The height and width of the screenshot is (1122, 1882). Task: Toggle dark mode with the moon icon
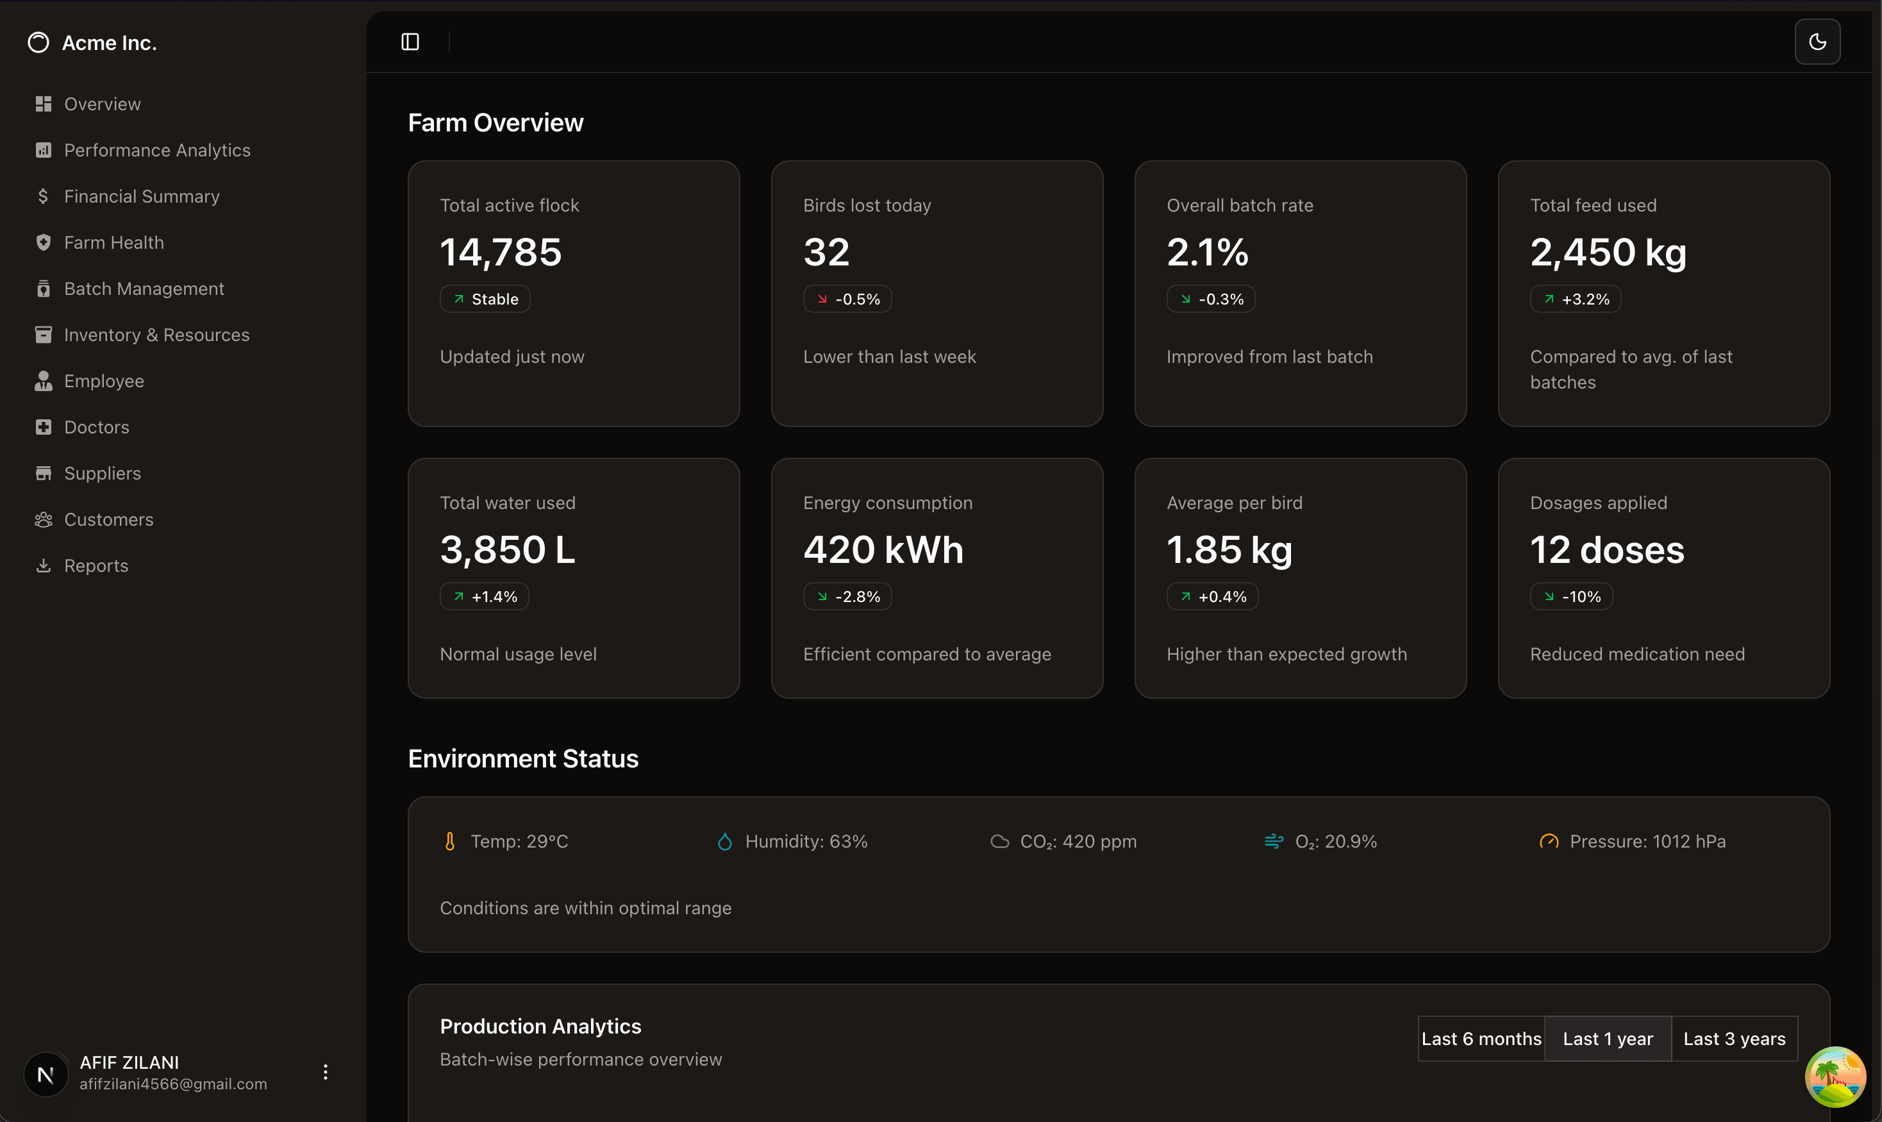pos(1818,42)
